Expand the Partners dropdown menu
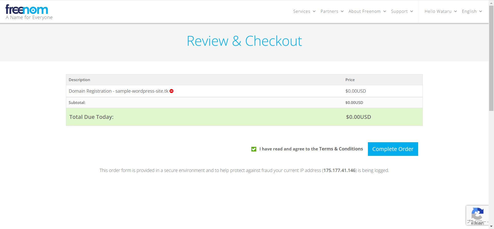Image resolution: width=494 pixels, height=229 pixels. coord(332,11)
